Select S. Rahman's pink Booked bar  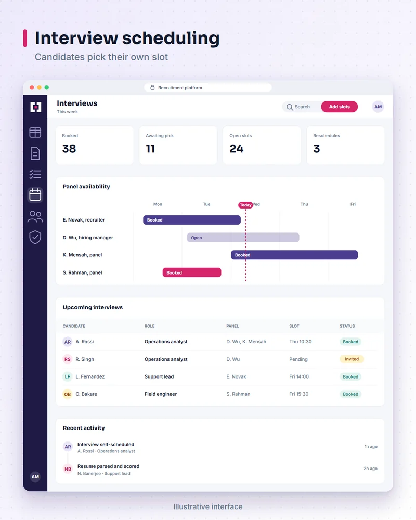point(192,272)
